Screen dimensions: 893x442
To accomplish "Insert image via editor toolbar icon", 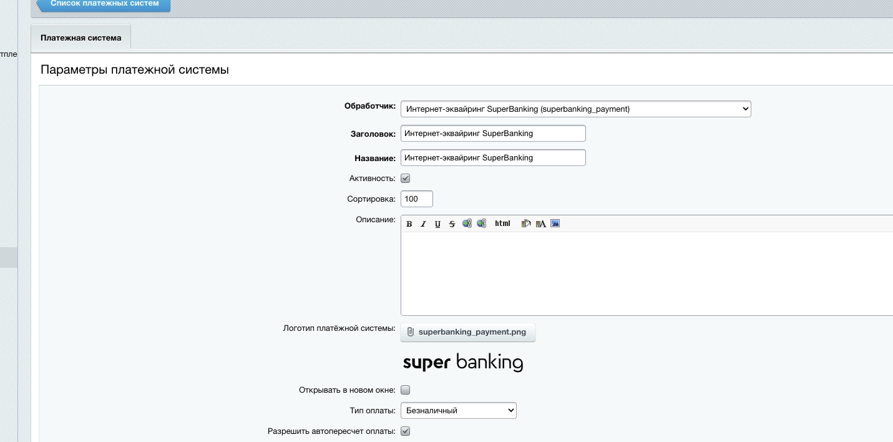I will [x=555, y=223].
